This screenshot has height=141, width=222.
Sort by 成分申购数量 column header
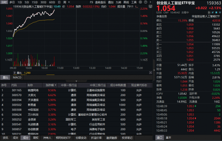tap(118, 85)
